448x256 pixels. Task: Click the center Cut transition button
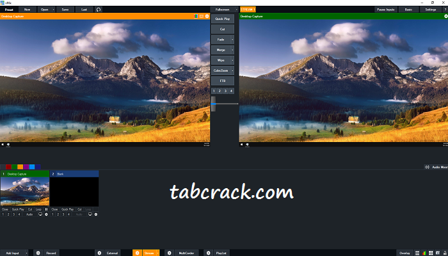point(223,29)
